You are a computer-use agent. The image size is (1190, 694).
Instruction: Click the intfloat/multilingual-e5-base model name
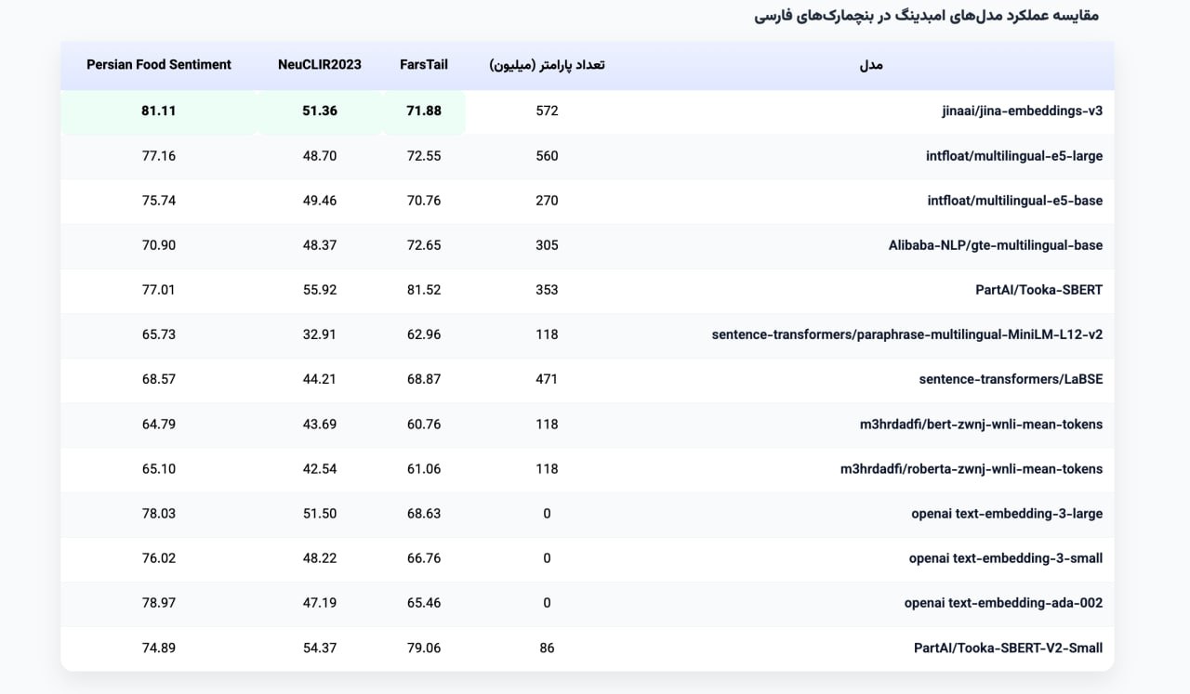click(1015, 201)
